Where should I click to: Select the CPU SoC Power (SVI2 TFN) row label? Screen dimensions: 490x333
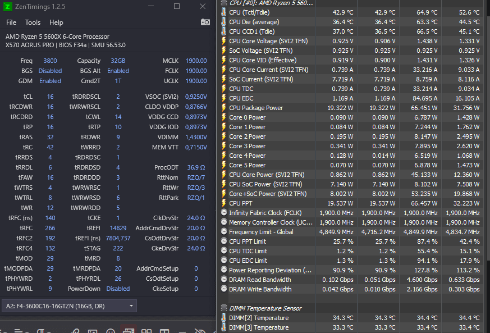click(x=265, y=184)
